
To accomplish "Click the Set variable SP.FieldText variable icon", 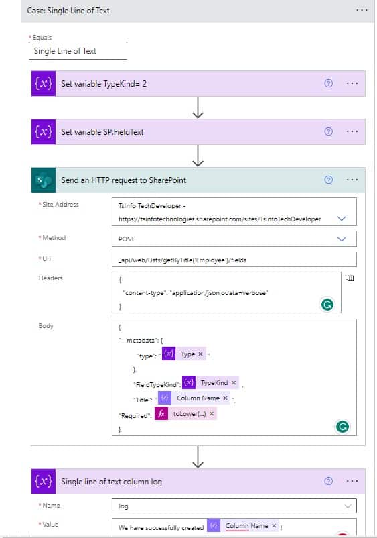I will click(44, 131).
